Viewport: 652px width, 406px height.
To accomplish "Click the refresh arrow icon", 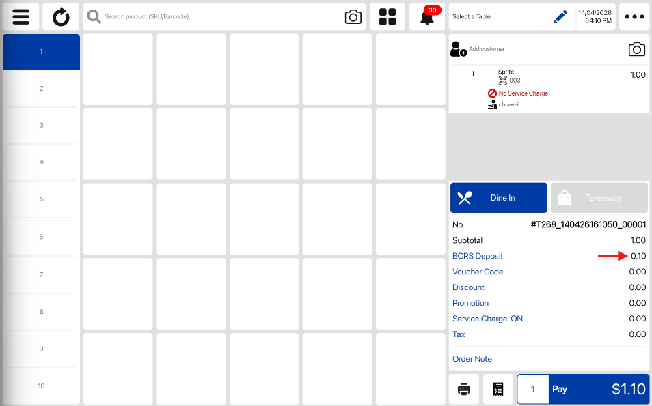I will coord(61,17).
